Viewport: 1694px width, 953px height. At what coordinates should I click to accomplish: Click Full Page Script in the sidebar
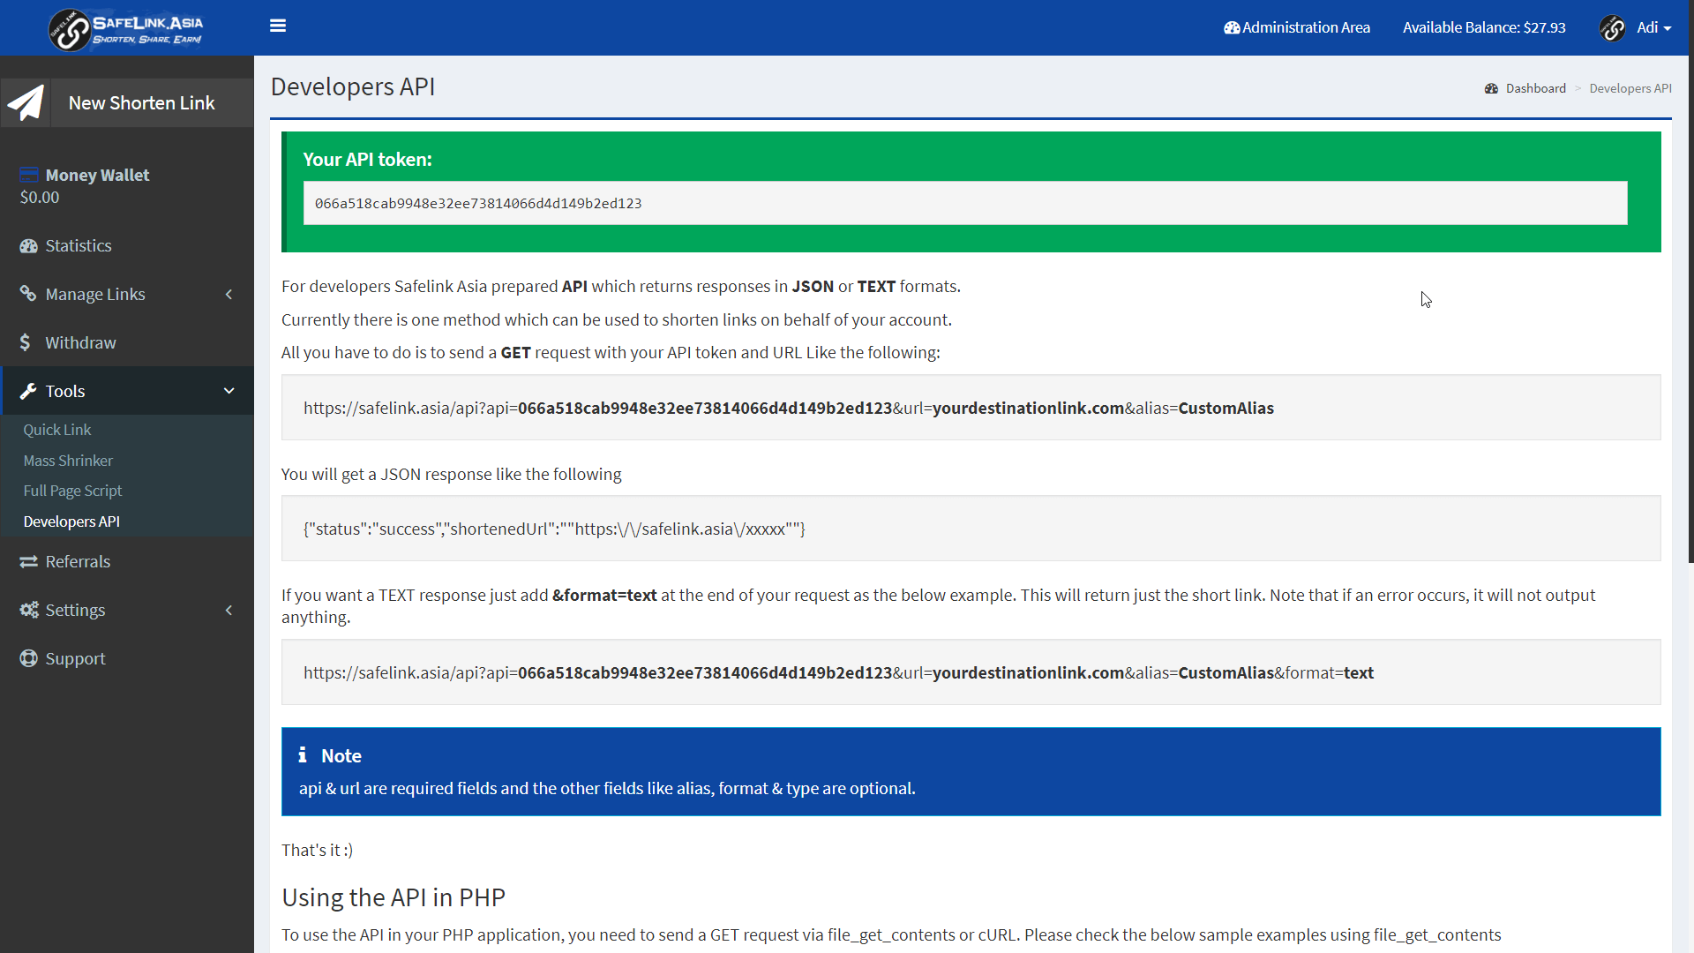(72, 490)
